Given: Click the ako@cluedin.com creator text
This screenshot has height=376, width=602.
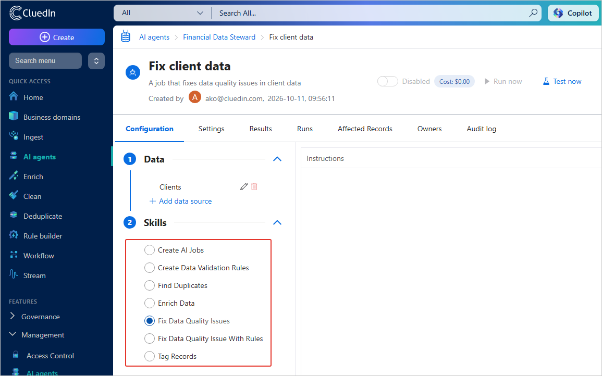Looking at the screenshot, I should click(x=234, y=98).
